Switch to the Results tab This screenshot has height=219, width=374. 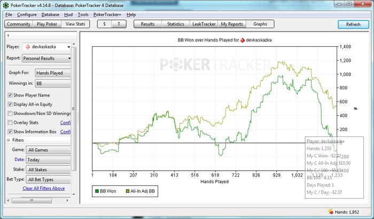[x=147, y=24]
